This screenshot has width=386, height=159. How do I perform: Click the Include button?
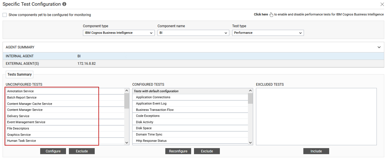[316, 151]
